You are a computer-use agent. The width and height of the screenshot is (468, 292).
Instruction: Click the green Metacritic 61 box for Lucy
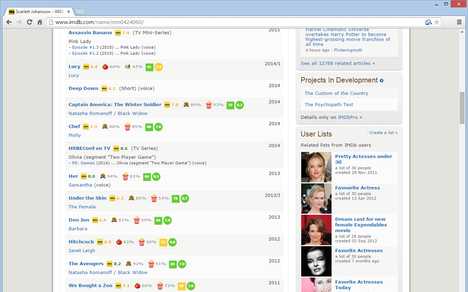pyautogui.click(x=149, y=67)
